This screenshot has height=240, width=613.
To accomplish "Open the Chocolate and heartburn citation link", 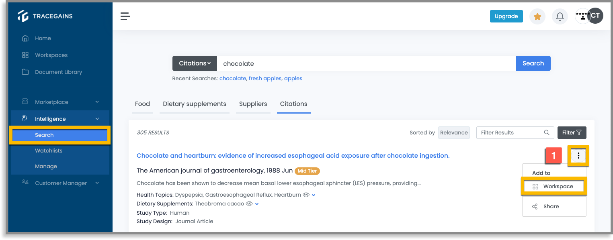I will tap(293, 156).
